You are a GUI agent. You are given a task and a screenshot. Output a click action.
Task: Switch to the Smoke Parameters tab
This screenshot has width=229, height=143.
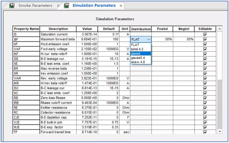point(35,6)
